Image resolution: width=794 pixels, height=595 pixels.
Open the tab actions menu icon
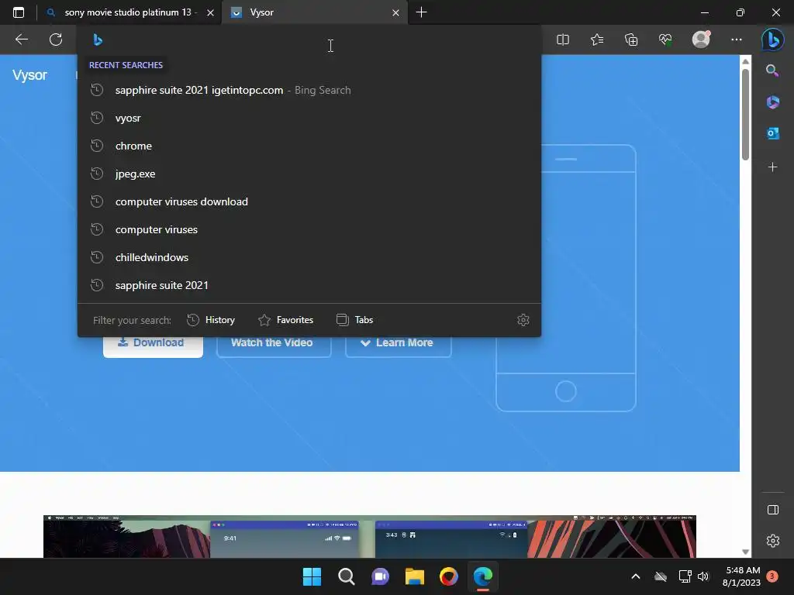(x=19, y=12)
